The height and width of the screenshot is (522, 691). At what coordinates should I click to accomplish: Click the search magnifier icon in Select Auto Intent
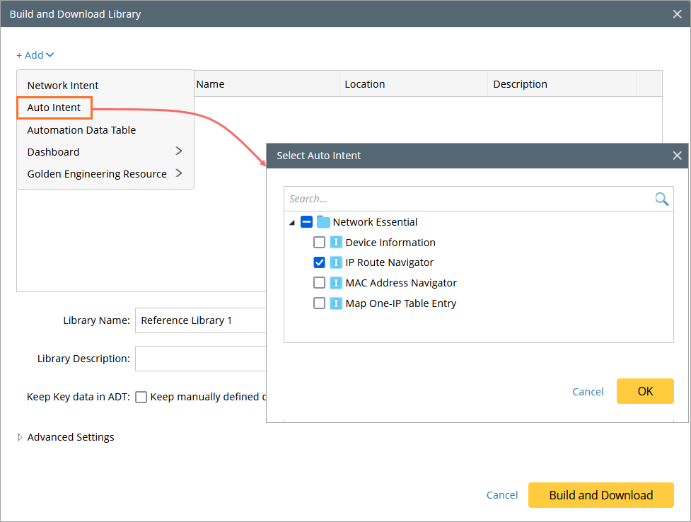click(661, 199)
